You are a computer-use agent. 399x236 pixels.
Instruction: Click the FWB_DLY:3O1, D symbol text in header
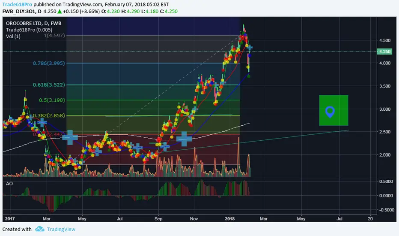click(22, 11)
